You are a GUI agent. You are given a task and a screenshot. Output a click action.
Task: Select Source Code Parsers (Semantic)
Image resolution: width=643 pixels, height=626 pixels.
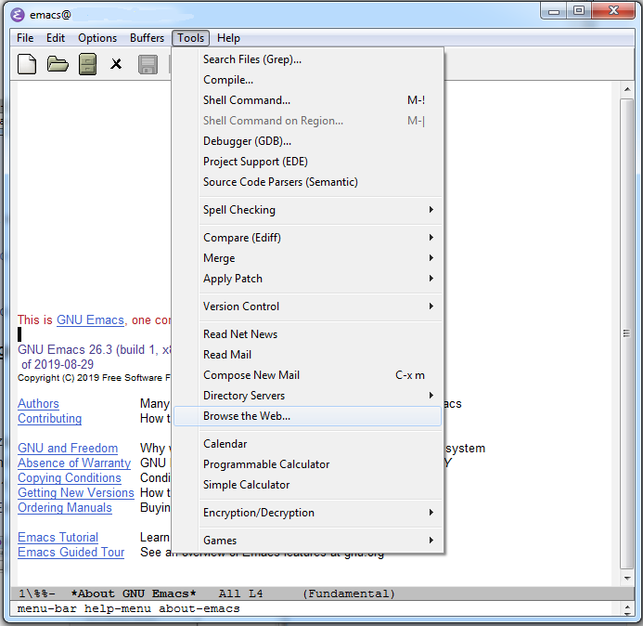[307, 182]
